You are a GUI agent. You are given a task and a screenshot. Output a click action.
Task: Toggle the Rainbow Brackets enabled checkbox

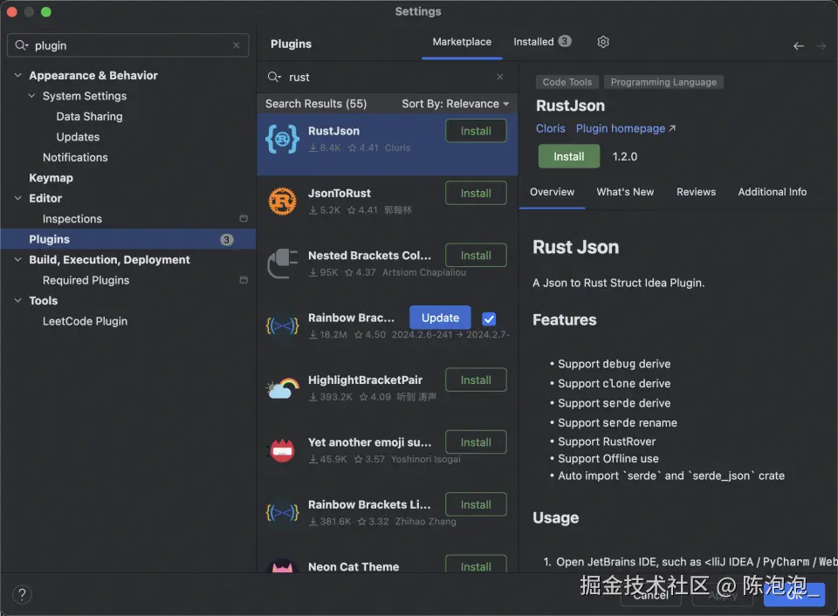[x=489, y=319]
